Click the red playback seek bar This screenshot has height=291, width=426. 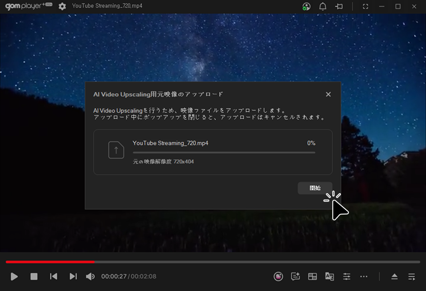[50, 262]
